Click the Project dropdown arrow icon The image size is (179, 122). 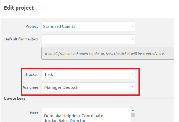[132, 26]
